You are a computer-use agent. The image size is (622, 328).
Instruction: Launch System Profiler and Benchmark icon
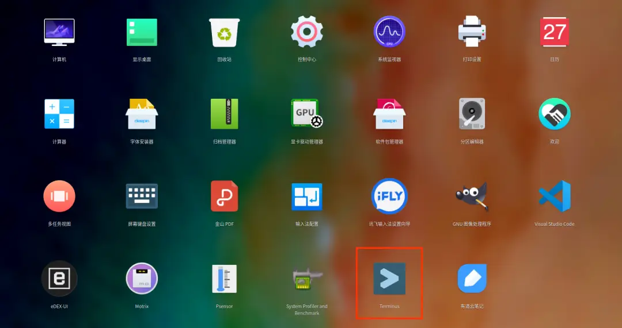pyautogui.click(x=307, y=279)
